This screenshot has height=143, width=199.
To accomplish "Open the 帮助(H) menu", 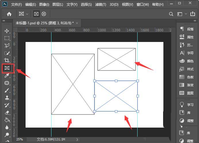I will tap(158, 5).
